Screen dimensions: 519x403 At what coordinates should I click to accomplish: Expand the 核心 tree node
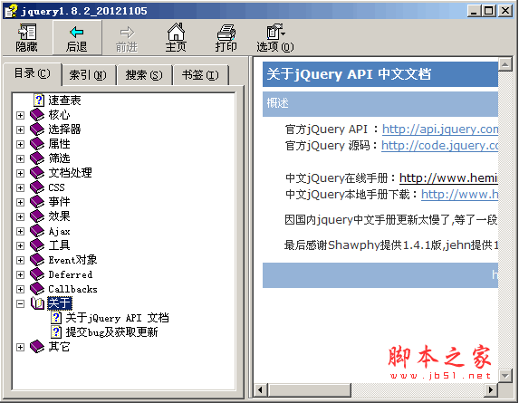pyautogui.click(x=20, y=115)
